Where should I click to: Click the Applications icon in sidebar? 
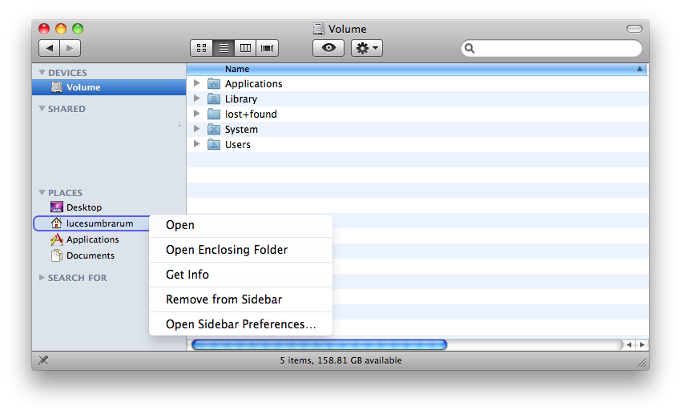(56, 239)
